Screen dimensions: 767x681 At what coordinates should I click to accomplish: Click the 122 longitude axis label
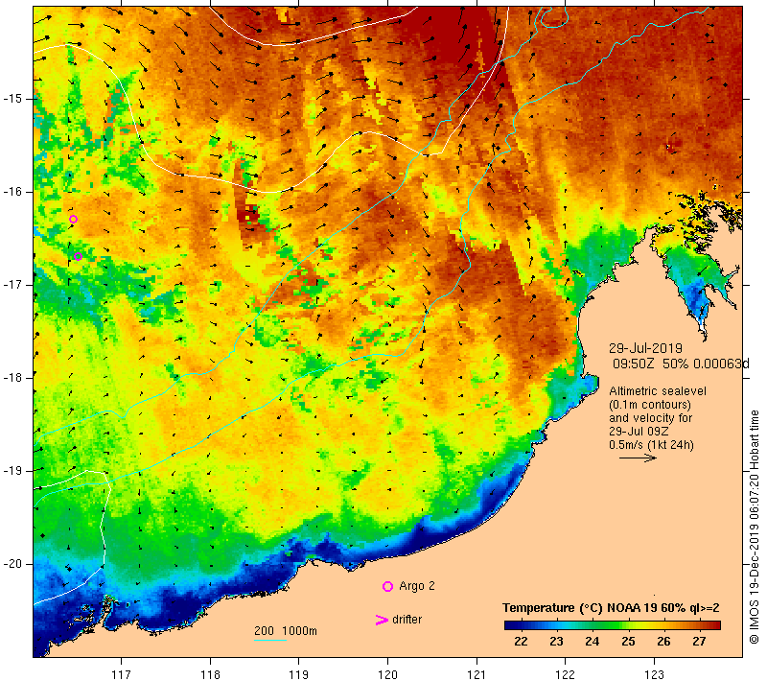pos(565,674)
